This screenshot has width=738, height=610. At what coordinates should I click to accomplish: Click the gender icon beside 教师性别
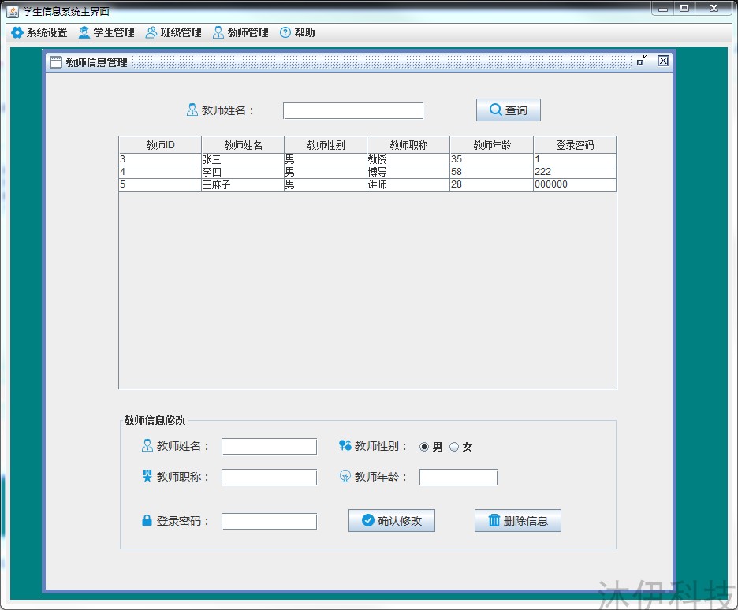tap(345, 445)
